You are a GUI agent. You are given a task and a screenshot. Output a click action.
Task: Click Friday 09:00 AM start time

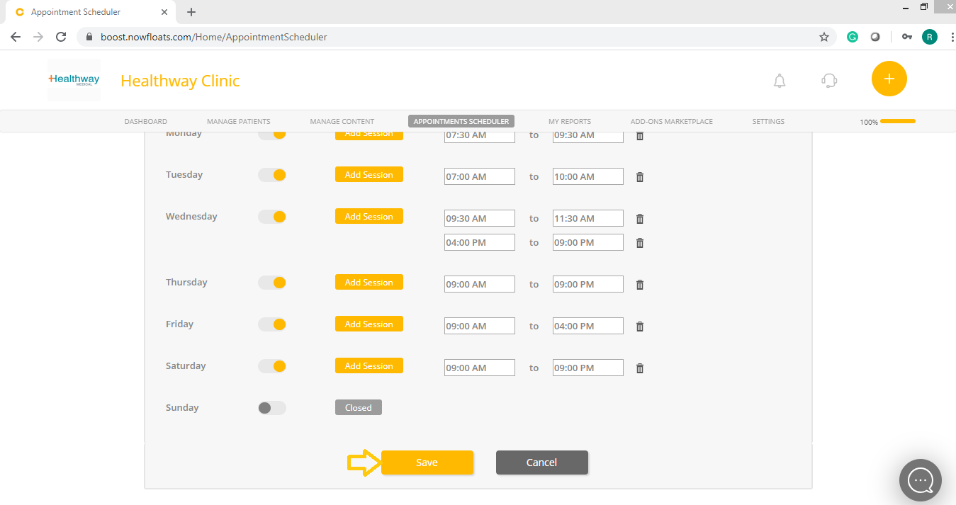480,326
